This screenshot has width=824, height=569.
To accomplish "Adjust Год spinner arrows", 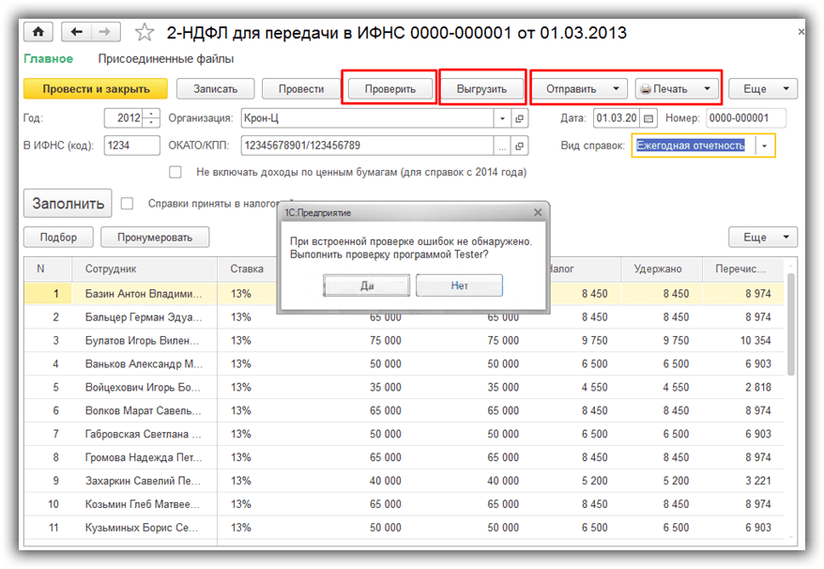I will (151, 118).
